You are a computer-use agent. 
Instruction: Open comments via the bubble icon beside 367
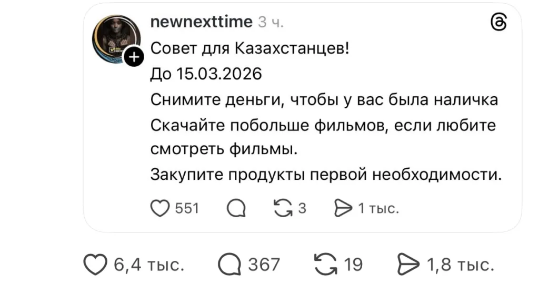click(229, 265)
